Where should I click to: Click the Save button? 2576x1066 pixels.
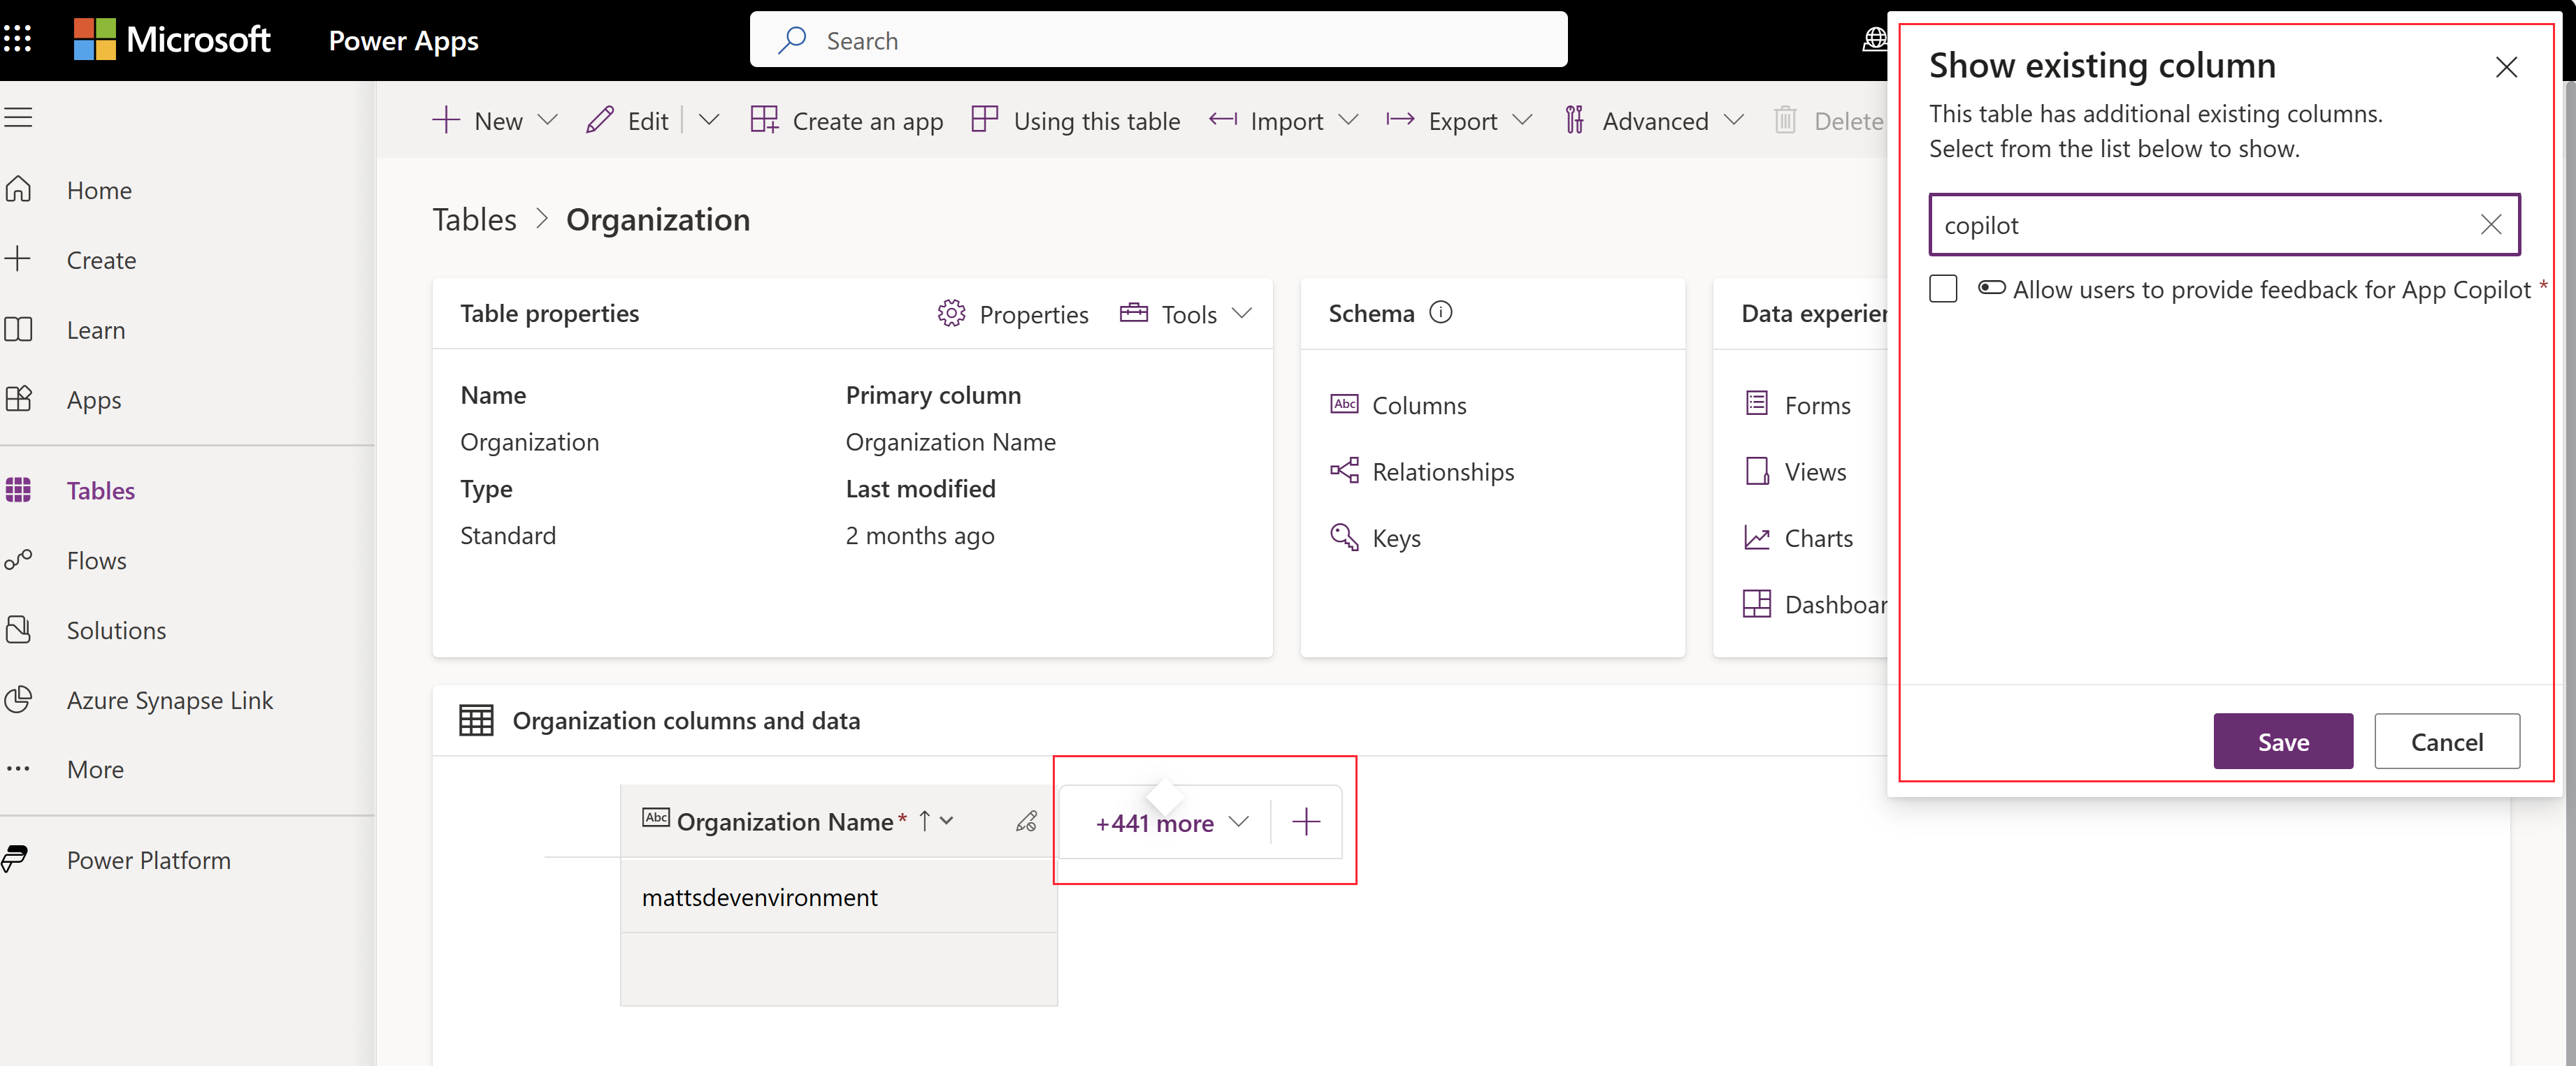(2282, 740)
